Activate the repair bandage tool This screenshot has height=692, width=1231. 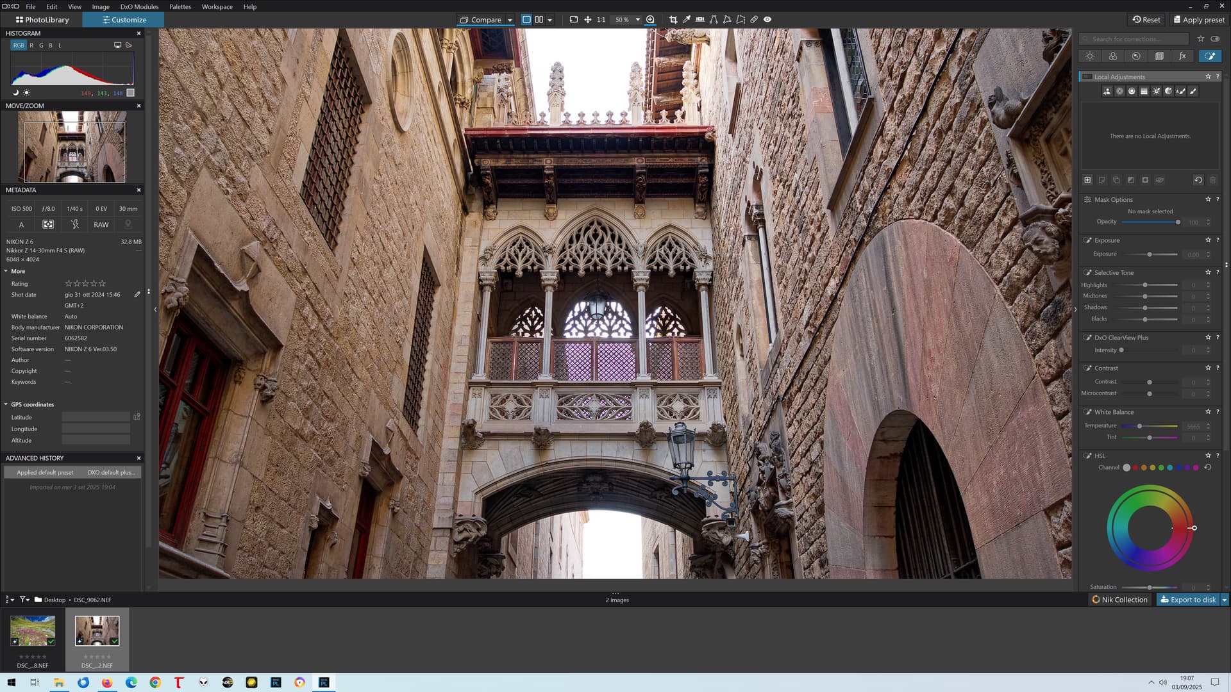(754, 20)
